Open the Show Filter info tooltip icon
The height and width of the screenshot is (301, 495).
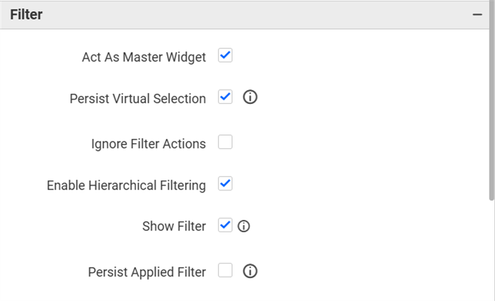[x=244, y=226]
